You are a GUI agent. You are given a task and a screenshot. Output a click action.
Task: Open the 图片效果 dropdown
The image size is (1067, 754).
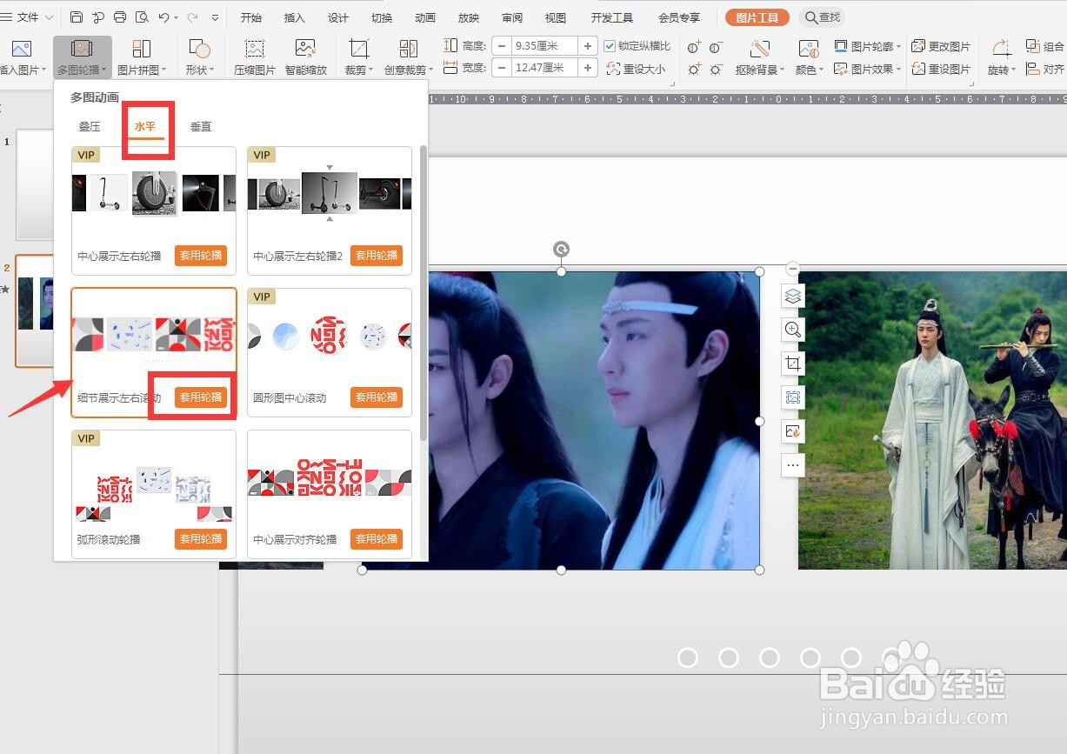point(868,69)
